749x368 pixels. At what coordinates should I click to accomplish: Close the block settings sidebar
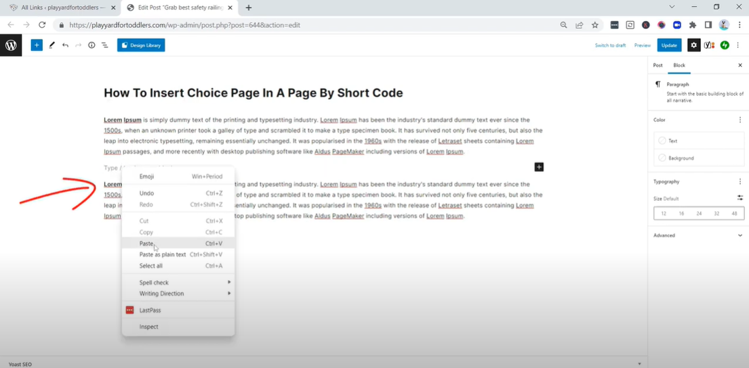click(740, 66)
